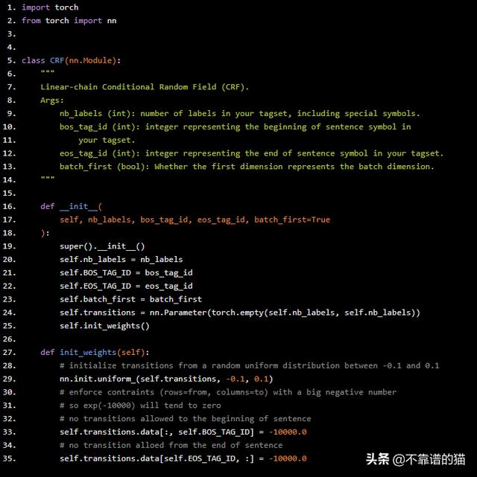477x477 pixels.
Task: Click 'class CRF(nn.Module):' definition line
Action: pos(72,60)
